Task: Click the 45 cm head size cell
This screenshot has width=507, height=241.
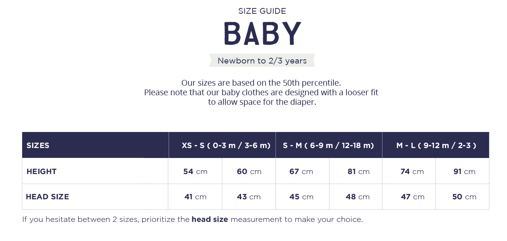Action: [302, 197]
